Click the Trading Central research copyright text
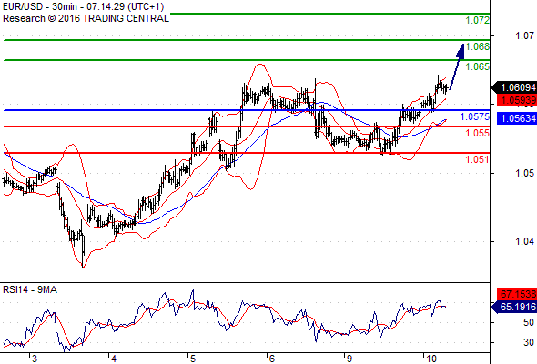The width and height of the screenshot is (537, 364). pyautogui.click(x=86, y=18)
